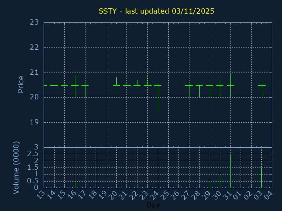Select the price bar for day 16

(x=75, y=85)
